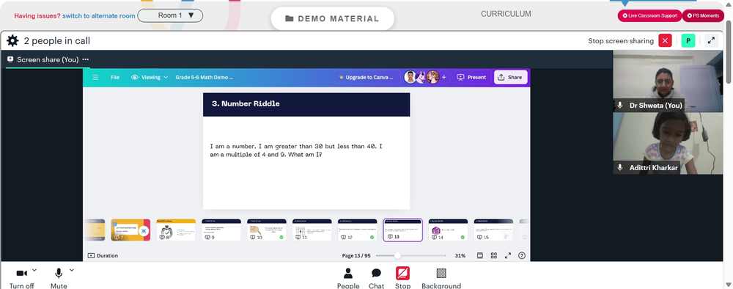Click the green P participant badge
This screenshot has width=733, height=289.
click(688, 40)
